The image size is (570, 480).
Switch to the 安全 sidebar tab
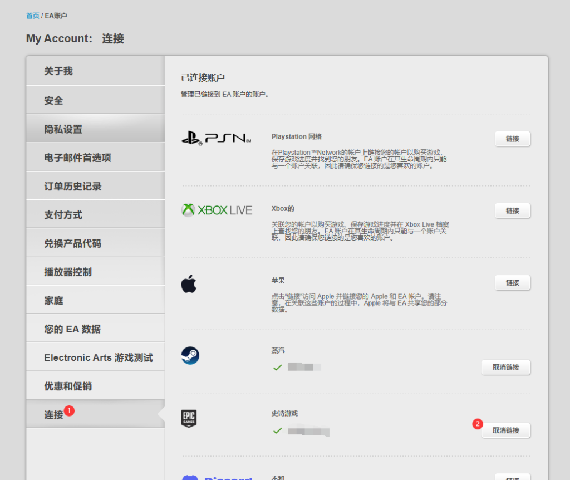(x=53, y=101)
